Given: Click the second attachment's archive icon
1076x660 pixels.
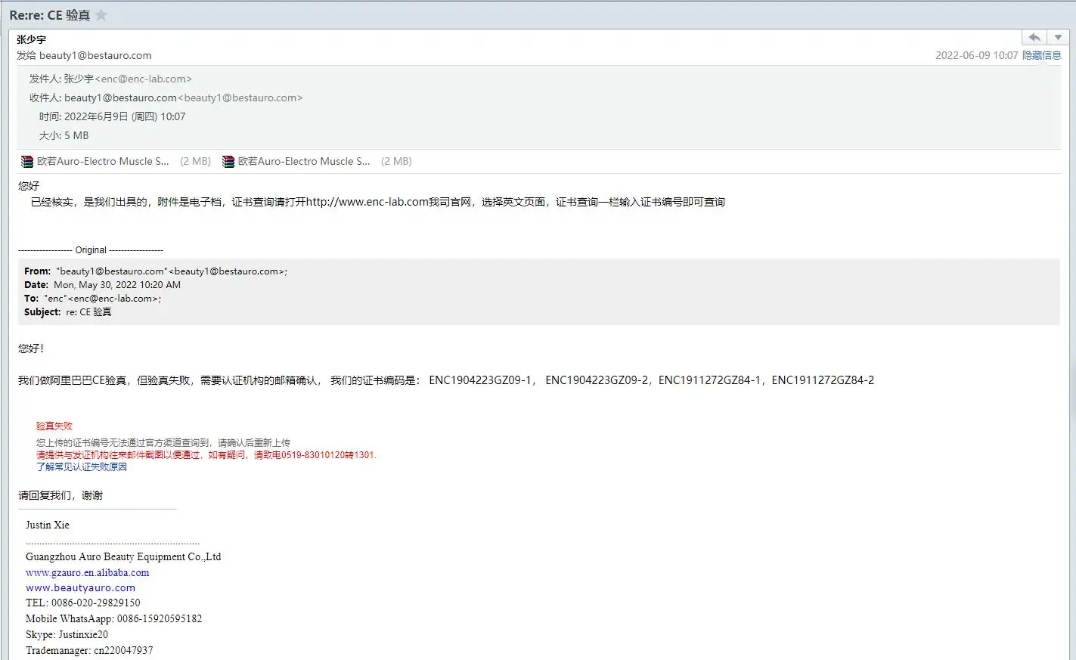Looking at the screenshot, I should tap(228, 161).
